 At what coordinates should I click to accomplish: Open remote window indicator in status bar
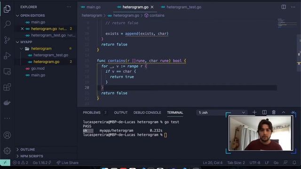[5, 163]
